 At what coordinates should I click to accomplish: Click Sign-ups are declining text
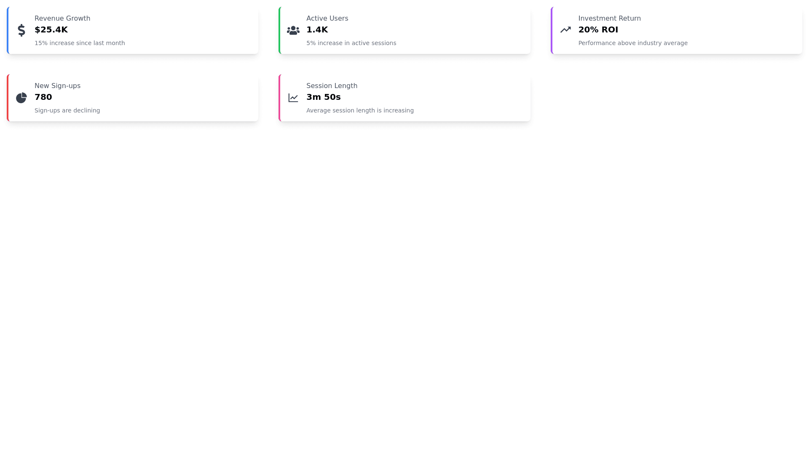click(x=67, y=110)
